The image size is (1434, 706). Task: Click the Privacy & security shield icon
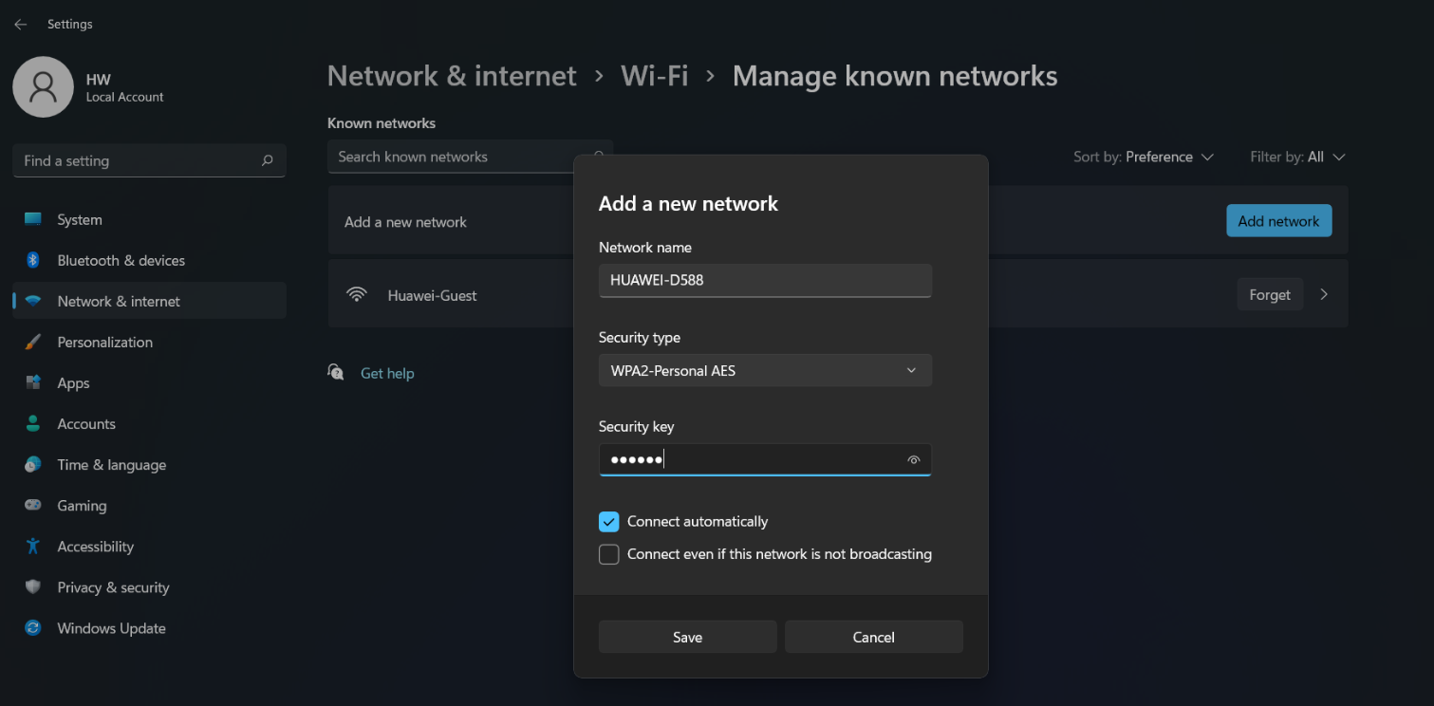[x=33, y=586]
